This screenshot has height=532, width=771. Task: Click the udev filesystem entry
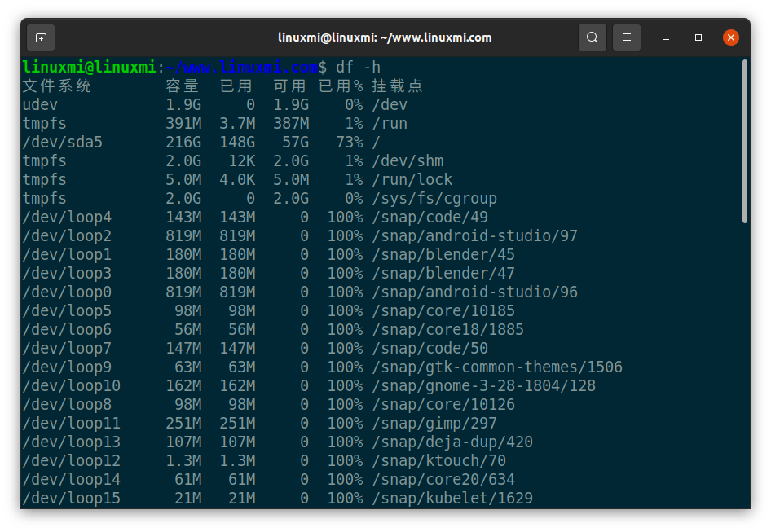point(40,105)
